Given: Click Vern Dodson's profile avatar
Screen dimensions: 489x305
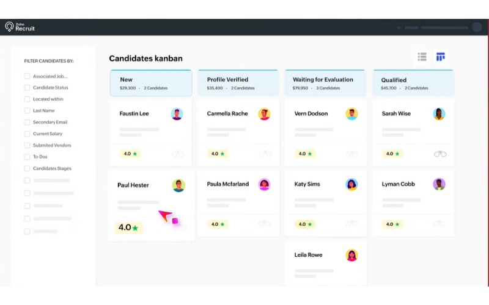Looking at the screenshot, I should tap(351, 114).
